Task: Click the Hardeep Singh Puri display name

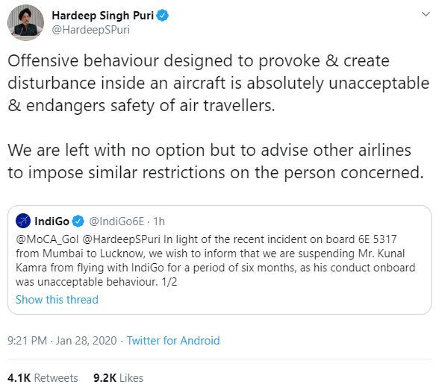Action: click(x=102, y=16)
